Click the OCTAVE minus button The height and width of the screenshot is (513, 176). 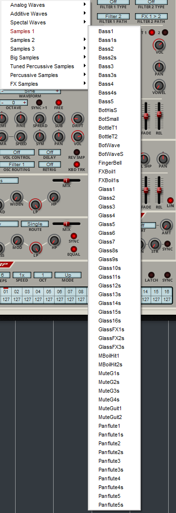pos(2,103)
